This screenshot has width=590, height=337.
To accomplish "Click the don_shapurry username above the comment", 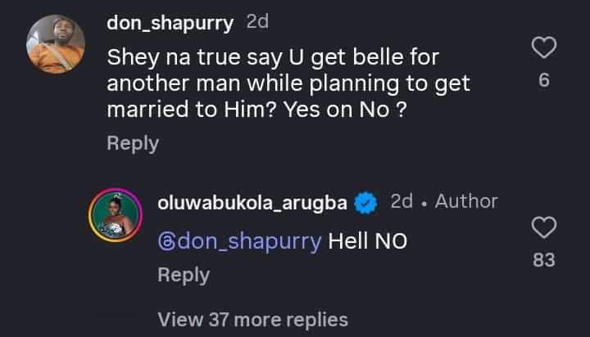I will point(170,22).
